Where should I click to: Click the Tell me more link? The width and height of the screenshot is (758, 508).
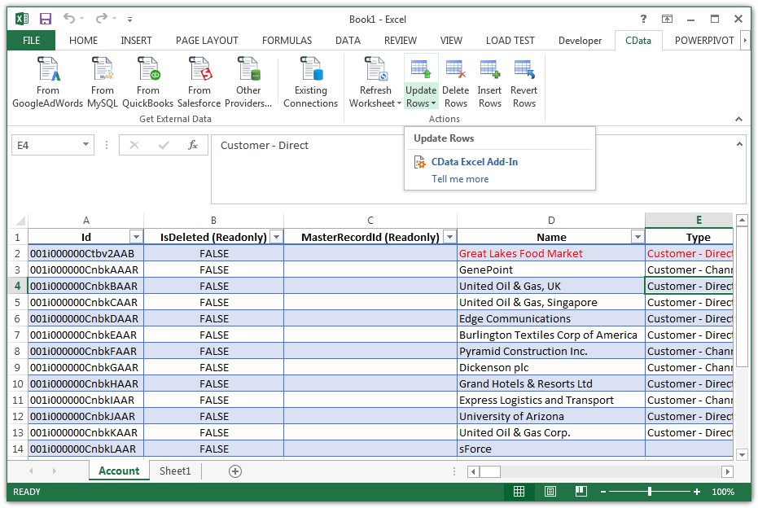[459, 179]
